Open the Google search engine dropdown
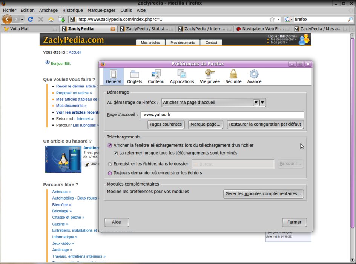Screen dimensions: 356x264 pos(289,19)
